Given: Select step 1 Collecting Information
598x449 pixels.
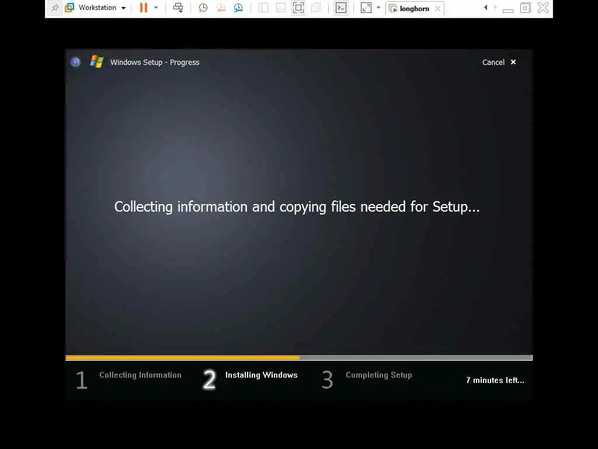Looking at the screenshot, I should (x=128, y=379).
